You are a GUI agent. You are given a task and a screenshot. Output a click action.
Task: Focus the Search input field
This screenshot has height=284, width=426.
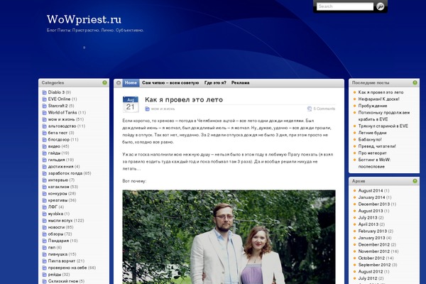[x=345, y=6]
